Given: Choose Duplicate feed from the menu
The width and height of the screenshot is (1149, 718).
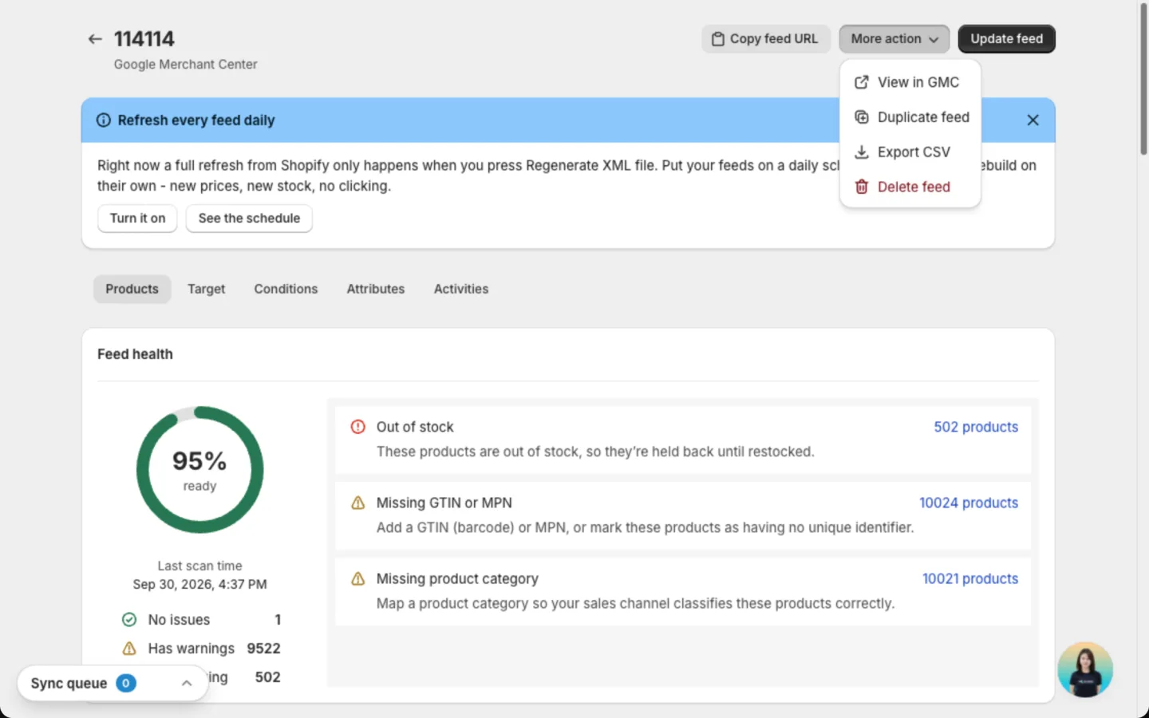Looking at the screenshot, I should [910, 117].
